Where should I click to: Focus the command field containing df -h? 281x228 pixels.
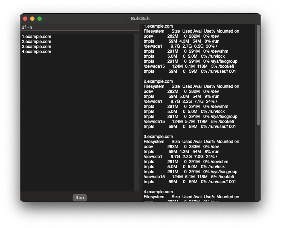tap(79, 28)
